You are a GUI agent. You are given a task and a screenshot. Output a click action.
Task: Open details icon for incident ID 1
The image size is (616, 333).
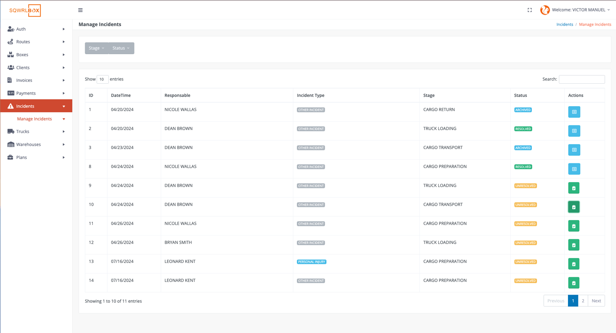coord(574,112)
